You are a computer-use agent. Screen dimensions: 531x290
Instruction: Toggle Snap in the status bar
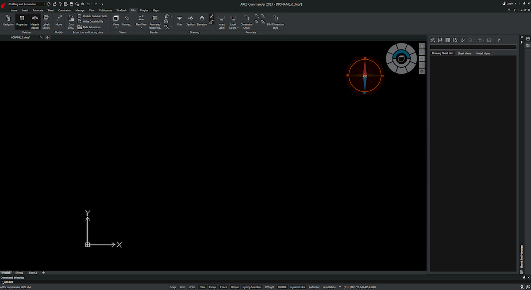(173, 287)
